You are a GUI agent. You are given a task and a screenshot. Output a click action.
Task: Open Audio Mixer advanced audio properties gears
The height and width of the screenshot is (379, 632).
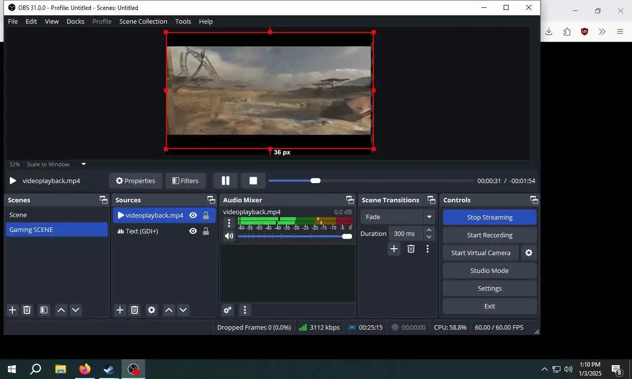pos(228,310)
